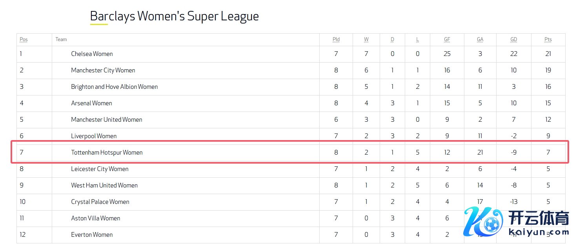This screenshot has width=575, height=245.
Task: Open Manchester City Women team page
Action: click(103, 70)
